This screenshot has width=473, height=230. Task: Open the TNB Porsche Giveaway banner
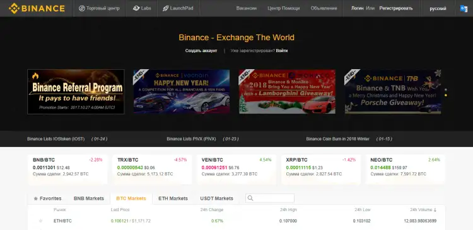(x=393, y=92)
